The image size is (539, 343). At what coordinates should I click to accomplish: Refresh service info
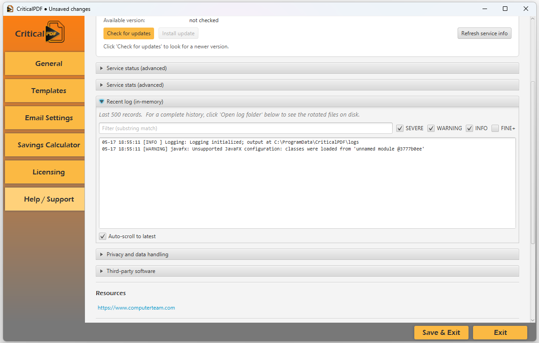(484, 33)
